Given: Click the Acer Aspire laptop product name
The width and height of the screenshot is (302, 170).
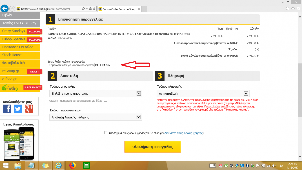Looking at the screenshot, I should click(119, 36).
